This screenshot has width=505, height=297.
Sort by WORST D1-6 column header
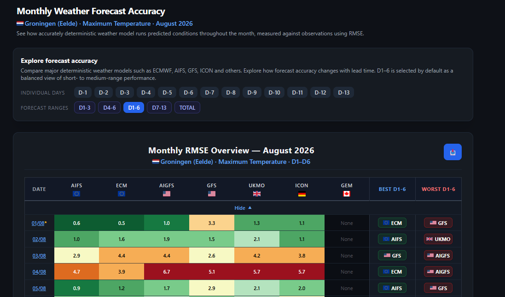coord(438,189)
